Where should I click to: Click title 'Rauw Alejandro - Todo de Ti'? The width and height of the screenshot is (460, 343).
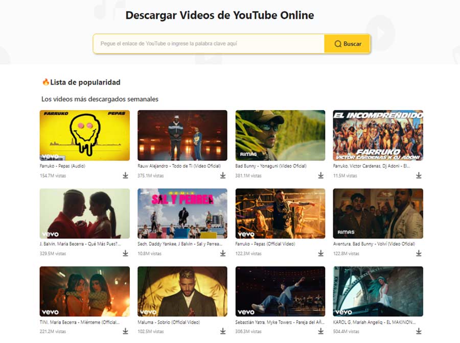tap(179, 166)
